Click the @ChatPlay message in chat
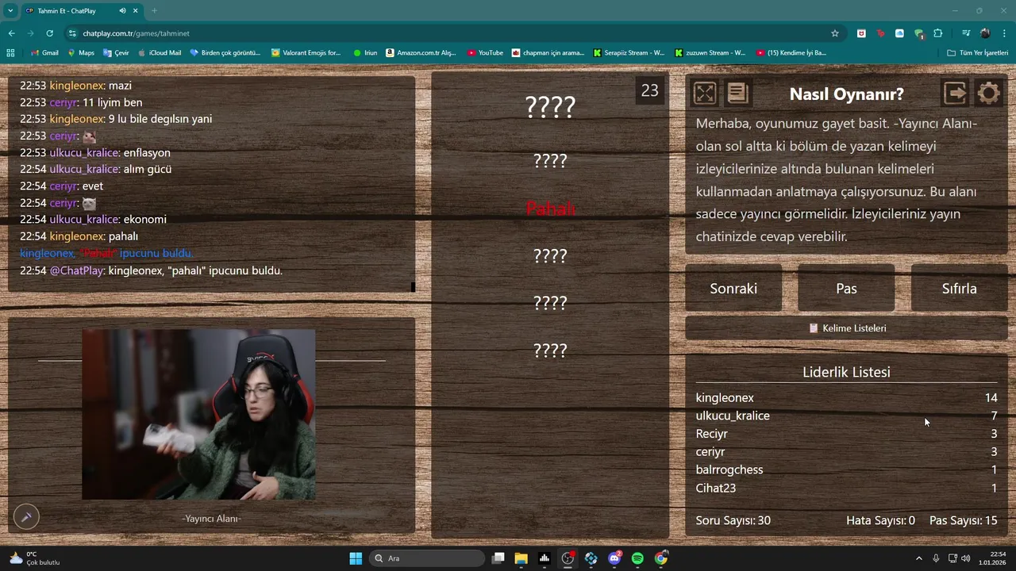Viewport: 1016px width, 571px height. tap(151, 270)
